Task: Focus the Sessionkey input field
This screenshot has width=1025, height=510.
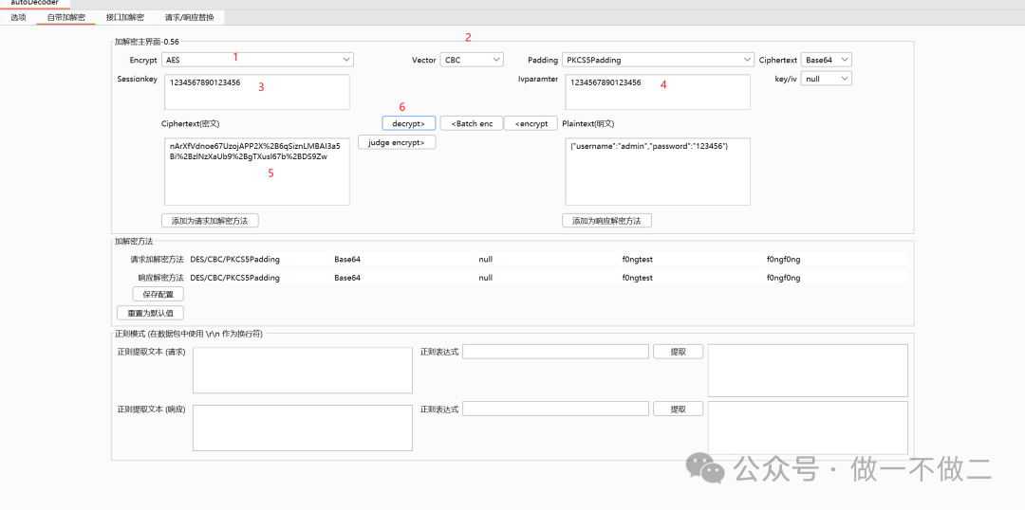Action: tap(256, 92)
